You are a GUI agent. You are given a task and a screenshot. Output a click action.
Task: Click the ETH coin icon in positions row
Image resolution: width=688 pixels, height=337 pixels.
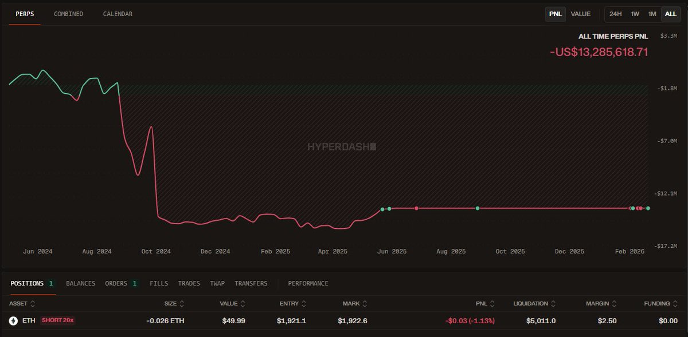click(13, 321)
